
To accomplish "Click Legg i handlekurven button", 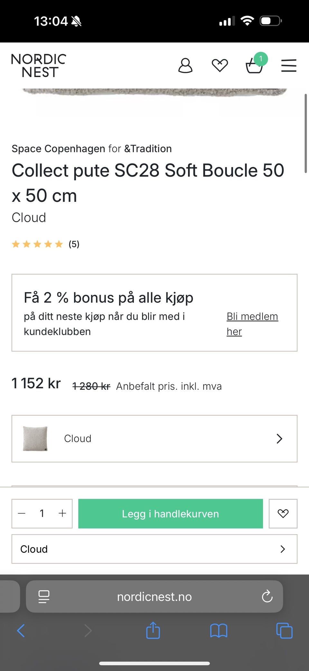I will (x=171, y=514).
